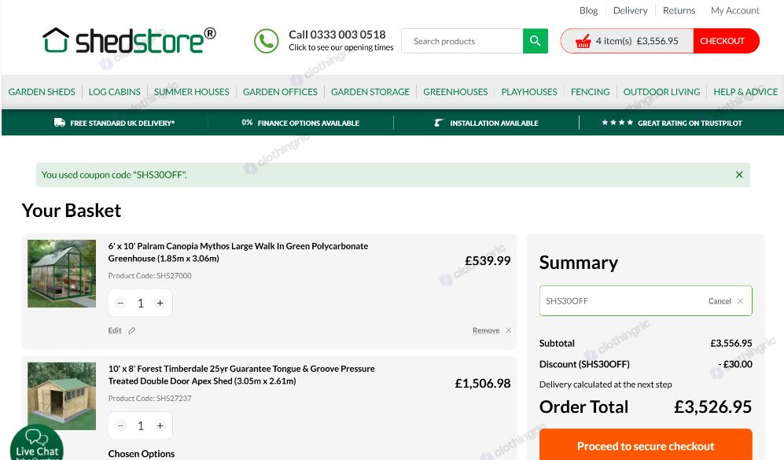Open the Playhouses menu
784x460 pixels.
(529, 92)
